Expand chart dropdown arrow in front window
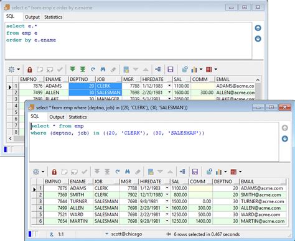295x241 pixels. 225,171
